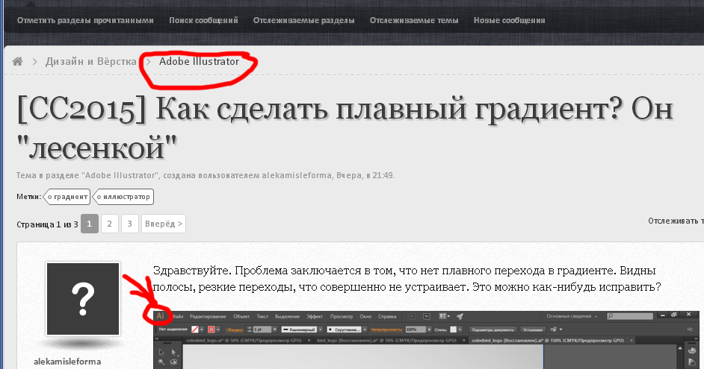Open the Стили graphic style dropdown

click(x=460, y=329)
